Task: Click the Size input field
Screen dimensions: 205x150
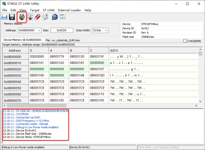Action: [x=62, y=30]
